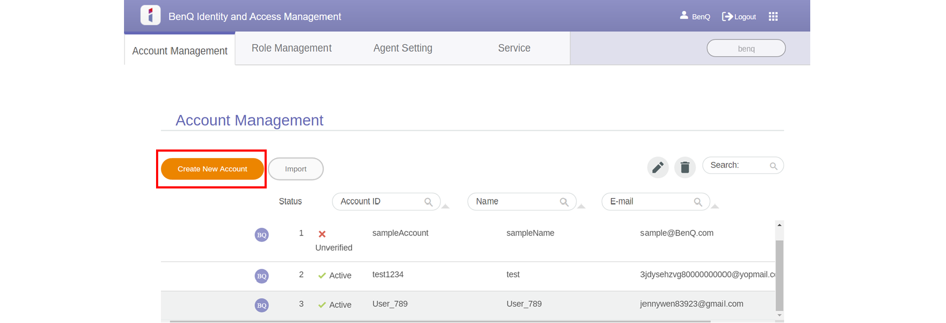Open the apps grid menu icon

coord(773,17)
